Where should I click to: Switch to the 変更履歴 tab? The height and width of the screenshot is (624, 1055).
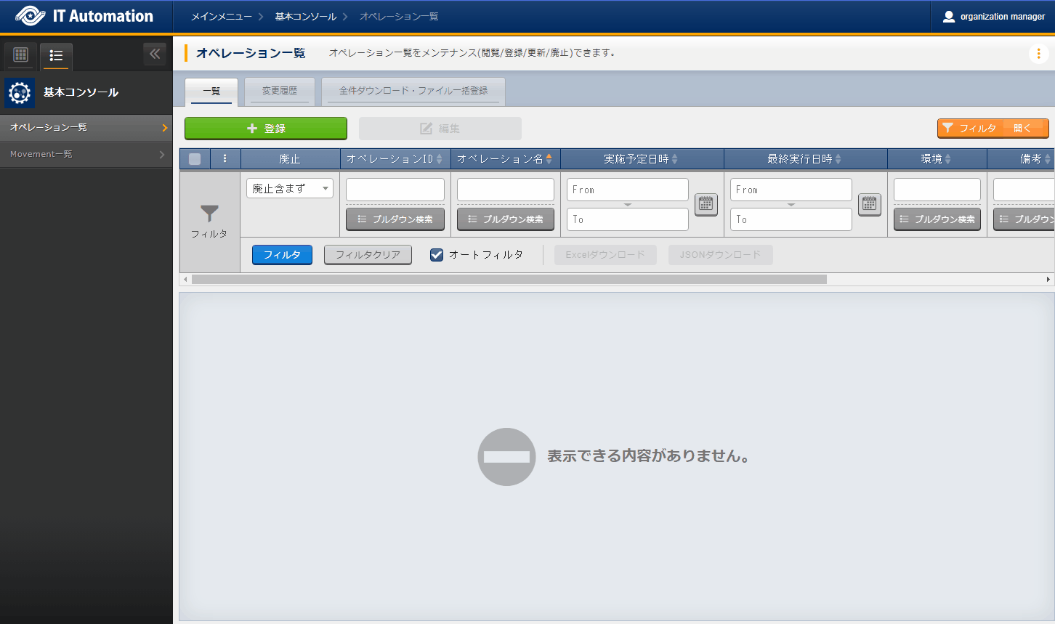pyautogui.click(x=280, y=91)
